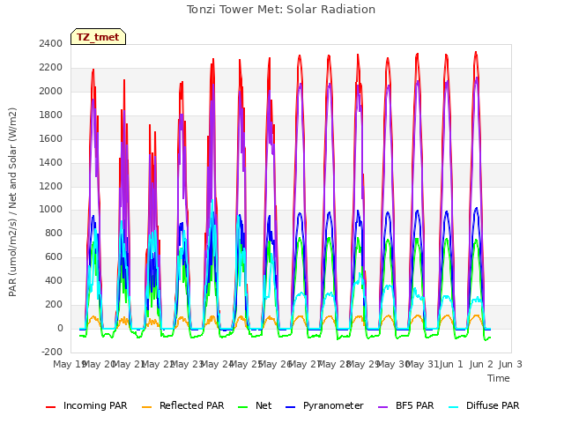
Task: Click the green Net legend swatch
Action: coord(243,407)
